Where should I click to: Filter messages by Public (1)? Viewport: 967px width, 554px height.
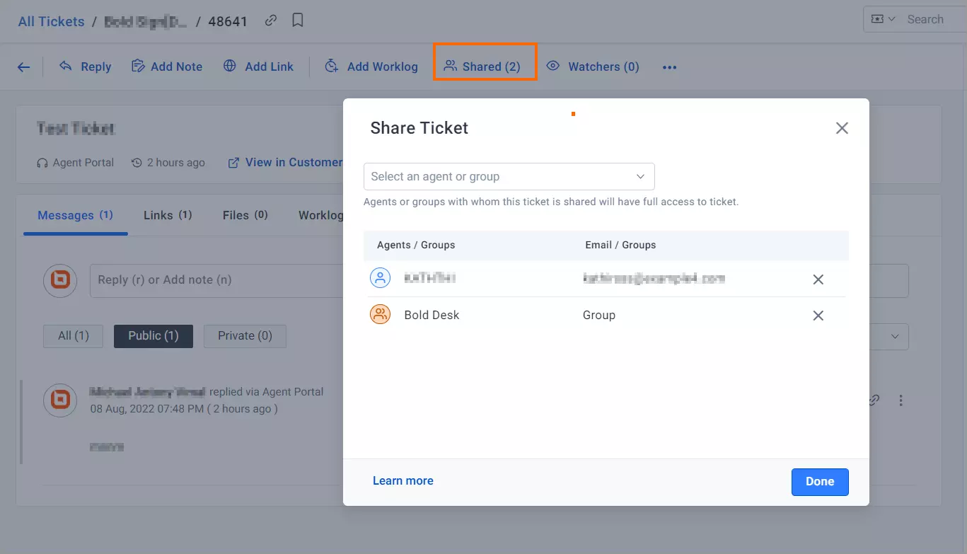pos(153,336)
